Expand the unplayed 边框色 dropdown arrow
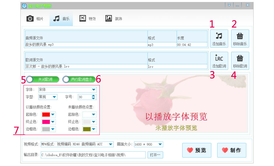Viewport: 274px width, 166px height. 94,129
